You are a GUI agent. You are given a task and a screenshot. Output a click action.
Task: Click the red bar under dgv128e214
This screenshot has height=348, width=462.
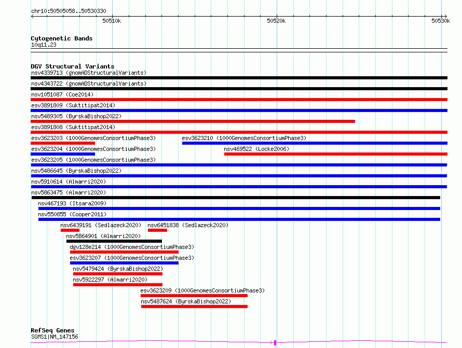pos(125,252)
